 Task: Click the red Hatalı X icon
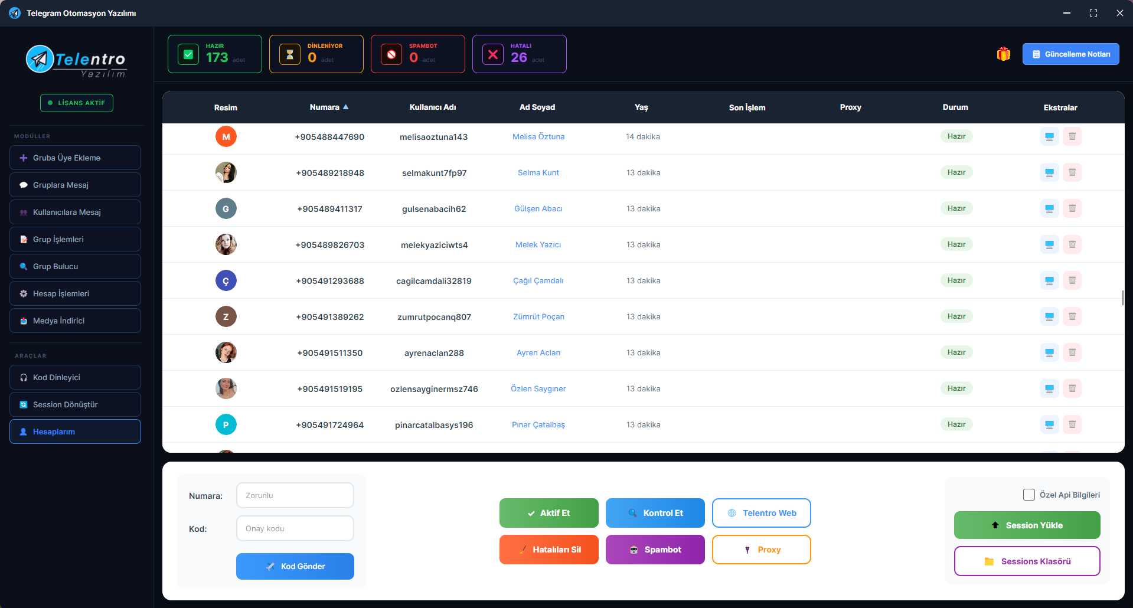493,55
